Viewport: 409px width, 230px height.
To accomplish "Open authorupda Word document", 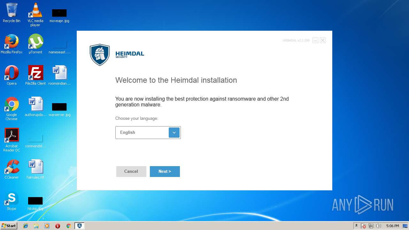I will click(35, 107).
